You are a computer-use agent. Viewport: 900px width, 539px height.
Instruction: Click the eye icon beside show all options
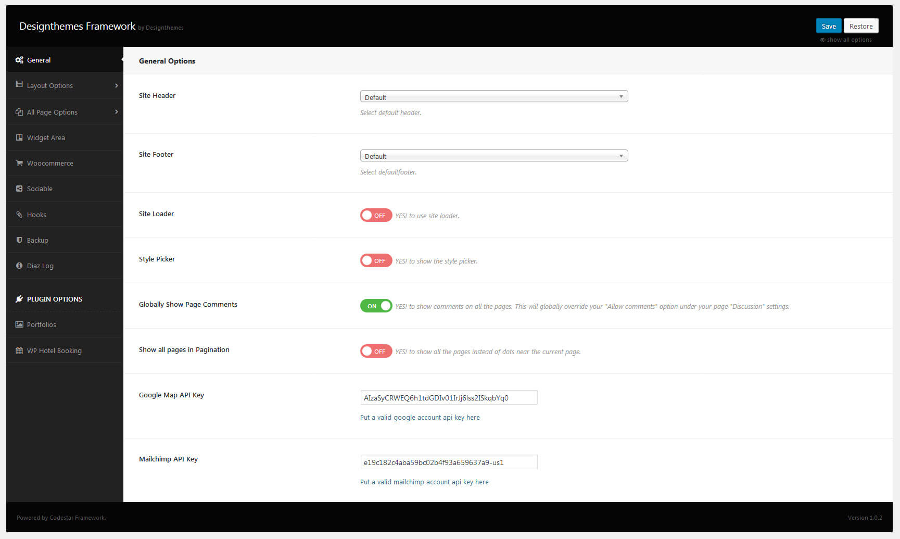click(822, 40)
